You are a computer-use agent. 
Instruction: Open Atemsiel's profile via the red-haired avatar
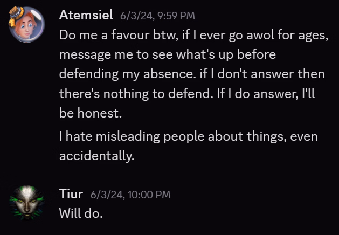point(27,24)
